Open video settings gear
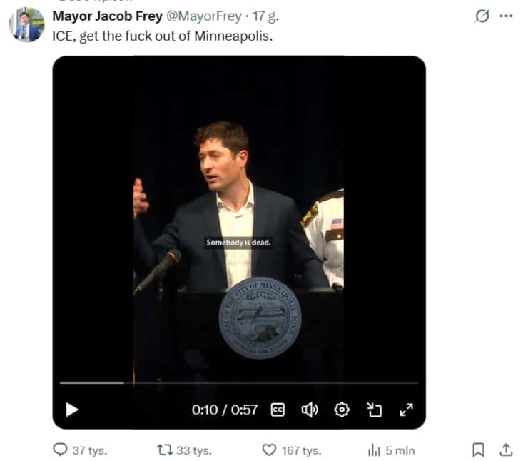The image size is (523, 461). (x=342, y=410)
